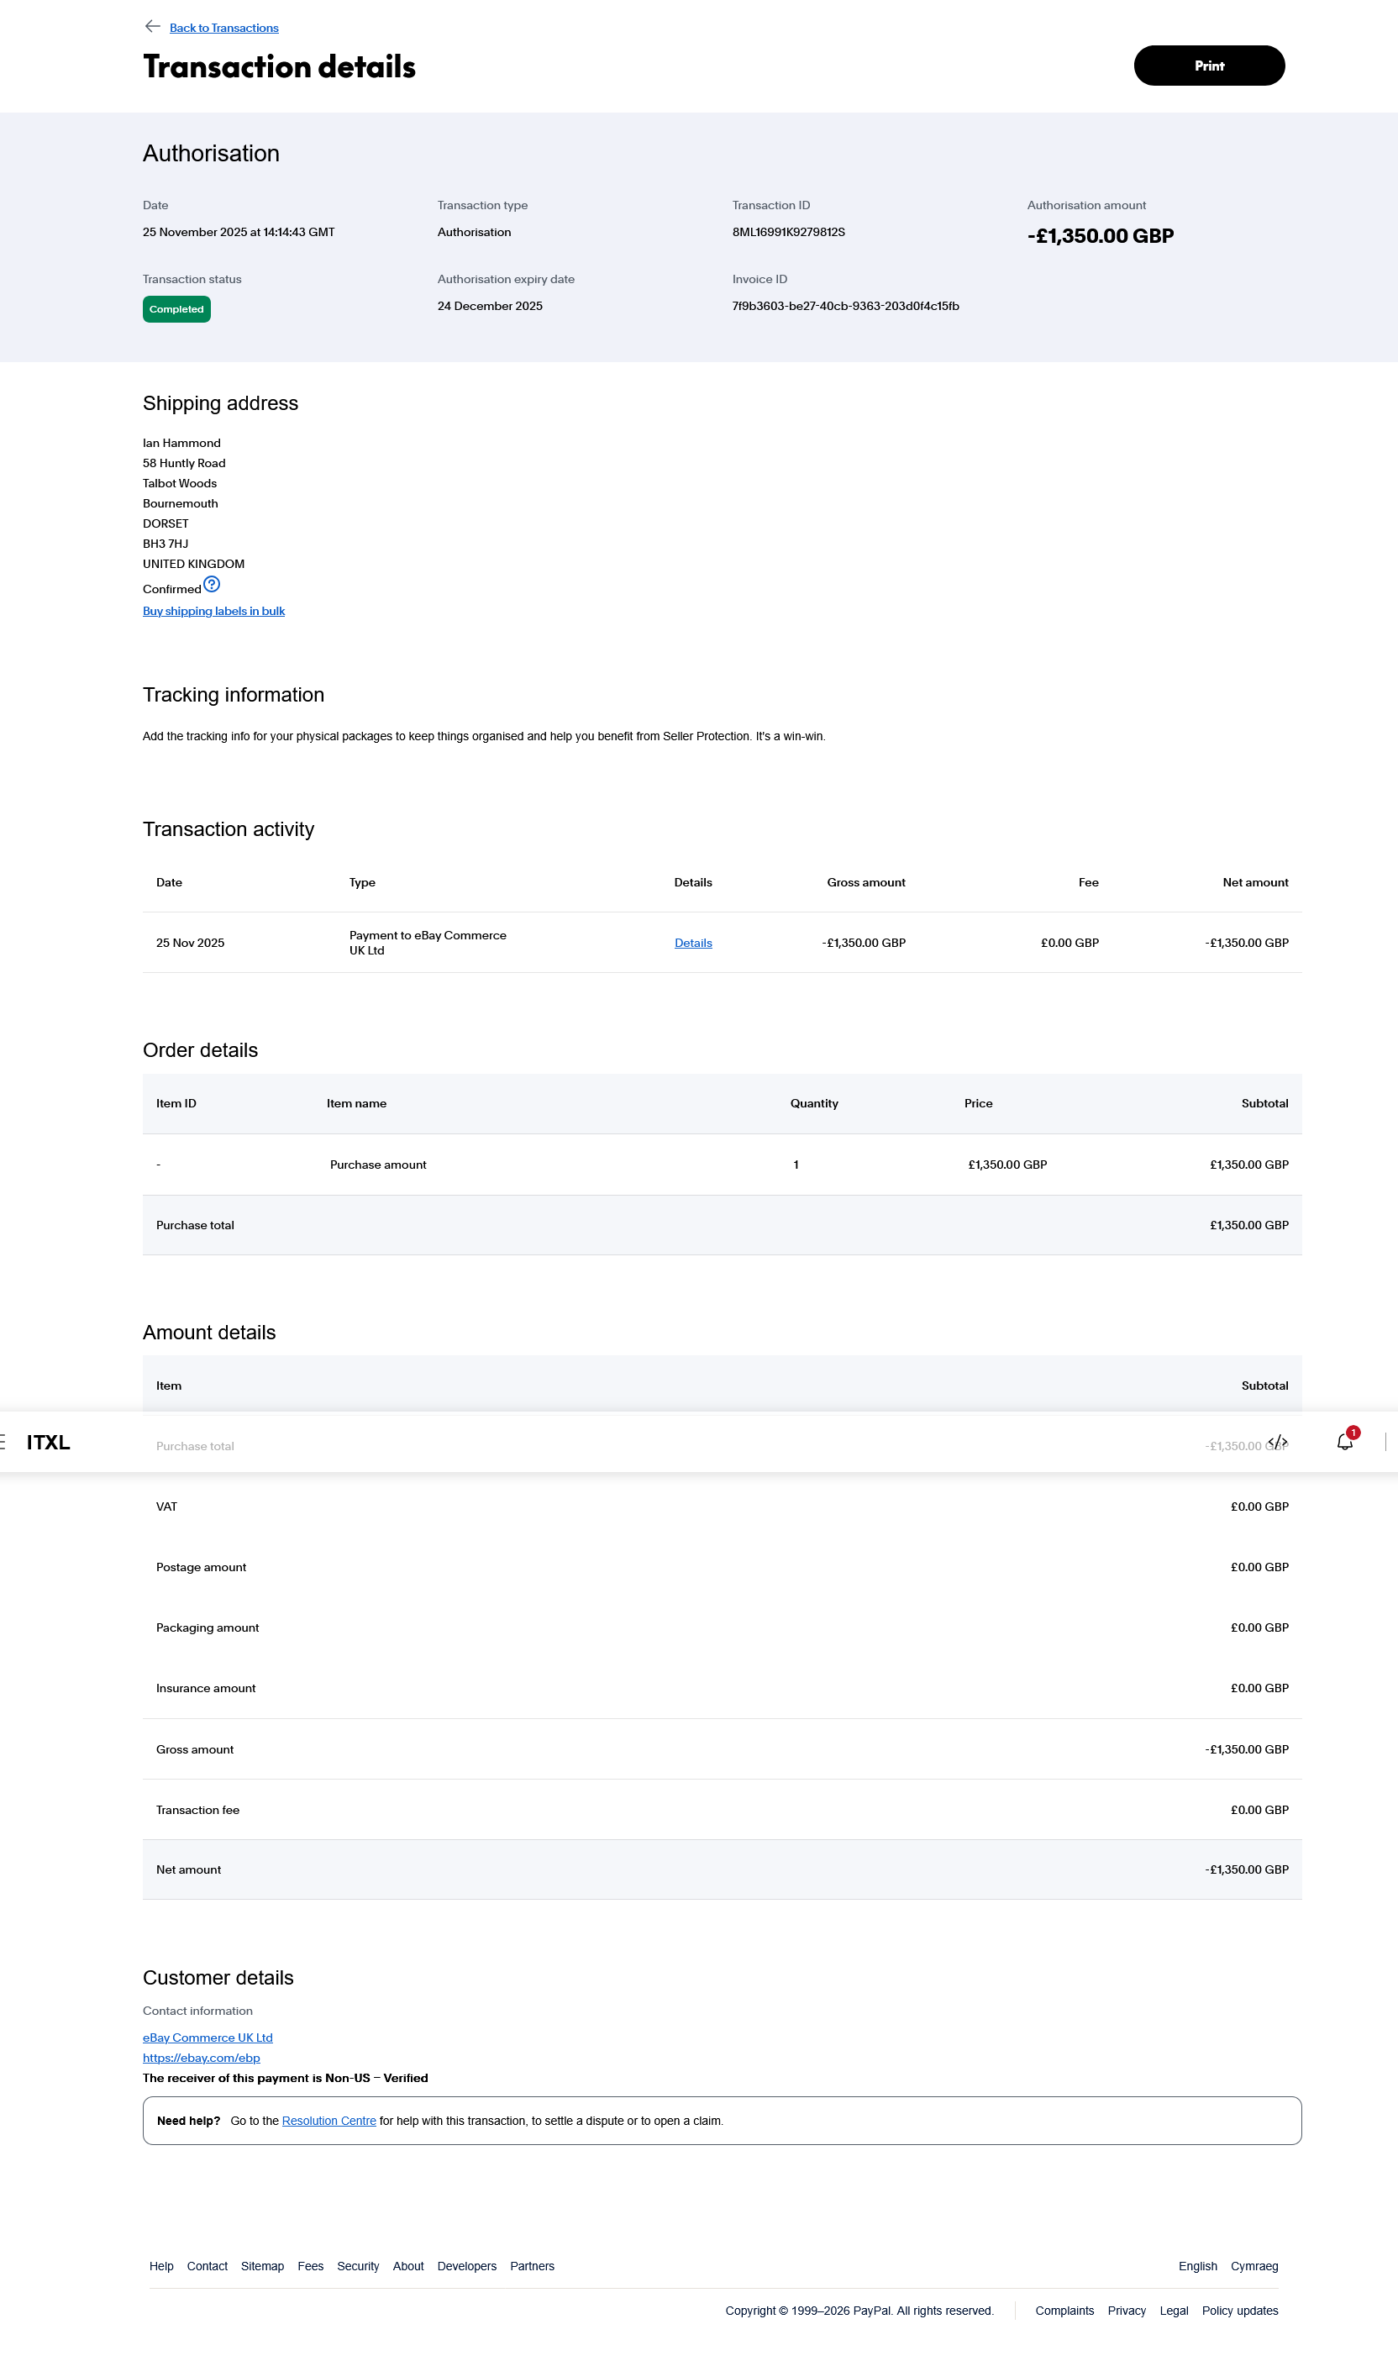1398x2361 pixels.
Task: Click the Insurance amount row label
Action: pos(207,1688)
